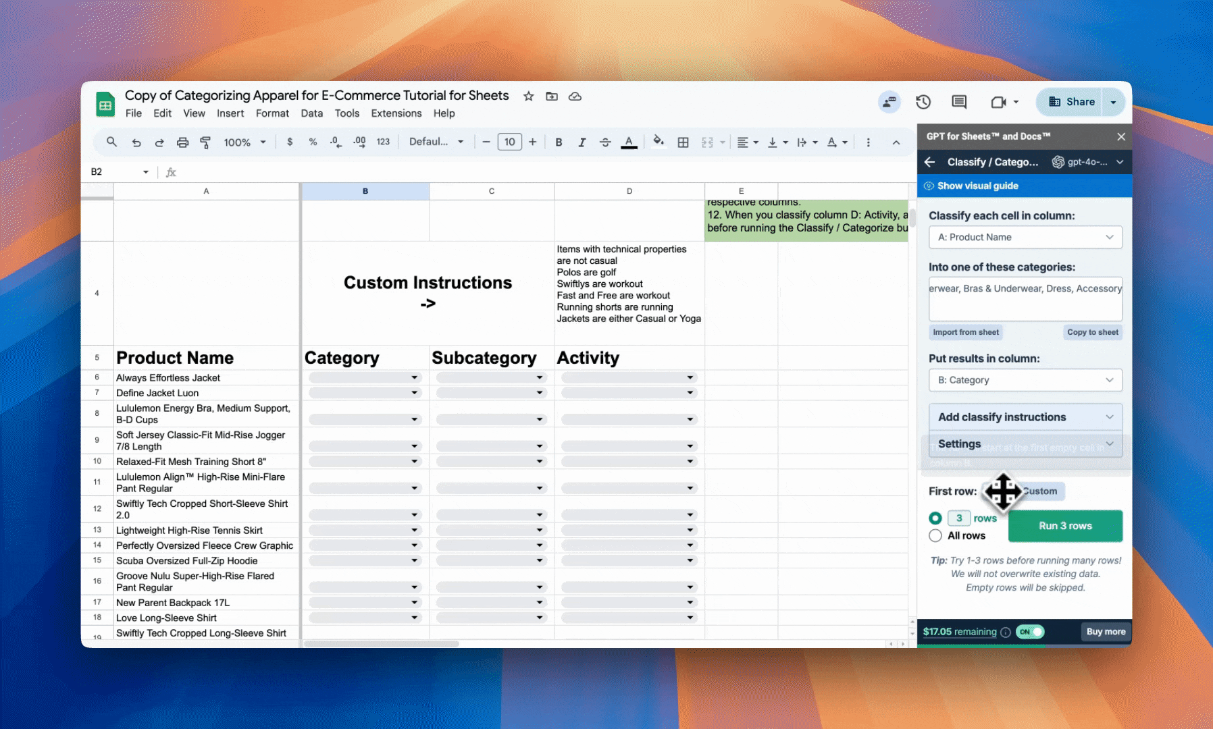
Task: Click Run 3 rows button
Action: point(1065,526)
